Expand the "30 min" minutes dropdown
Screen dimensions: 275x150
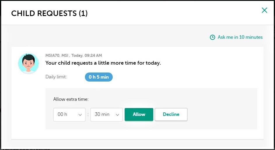(x=106, y=114)
